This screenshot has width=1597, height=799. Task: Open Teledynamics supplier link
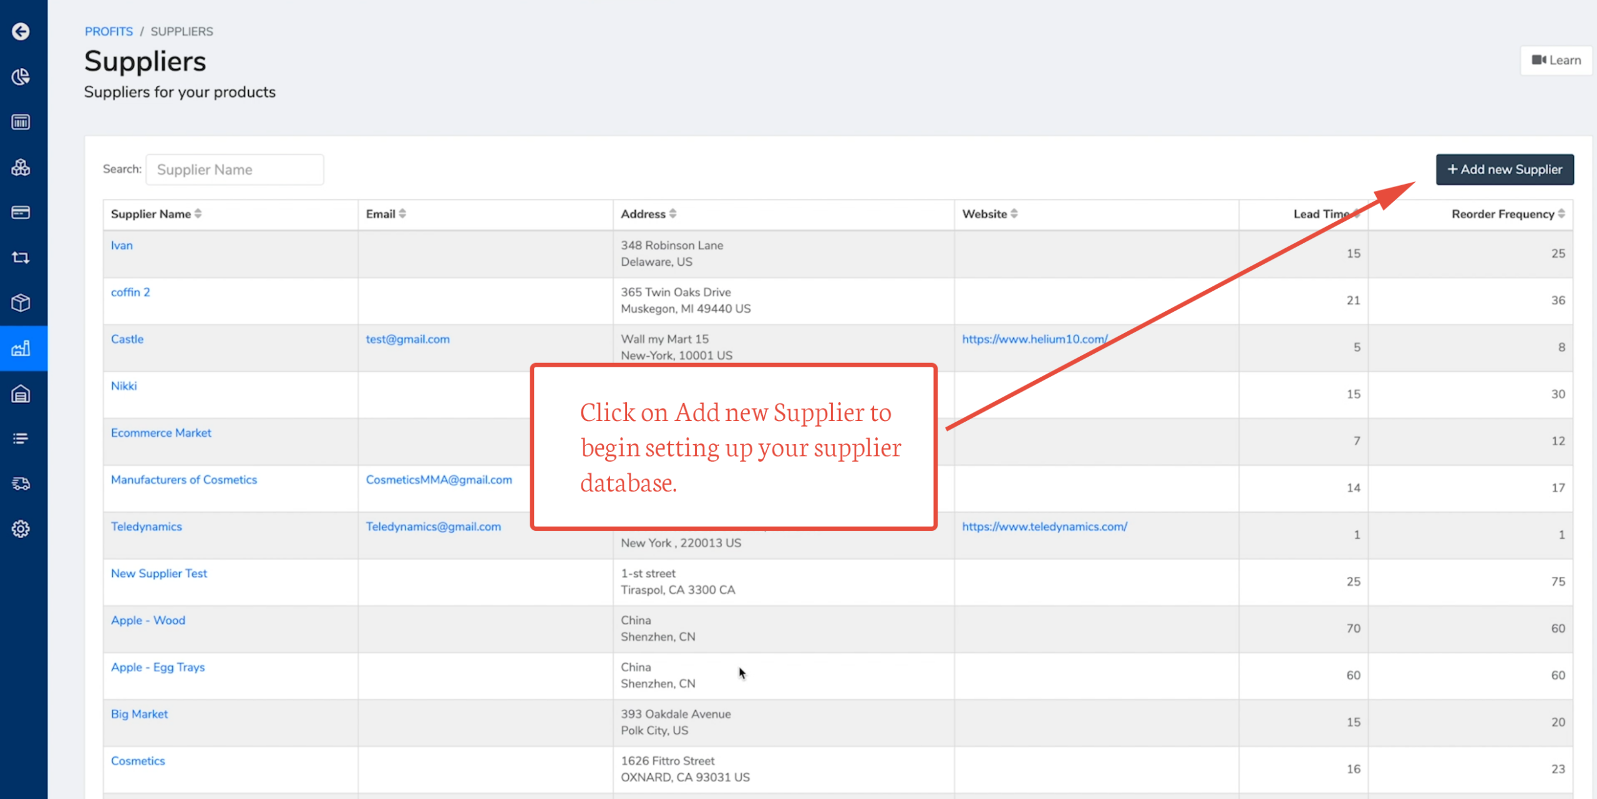point(147,526)
